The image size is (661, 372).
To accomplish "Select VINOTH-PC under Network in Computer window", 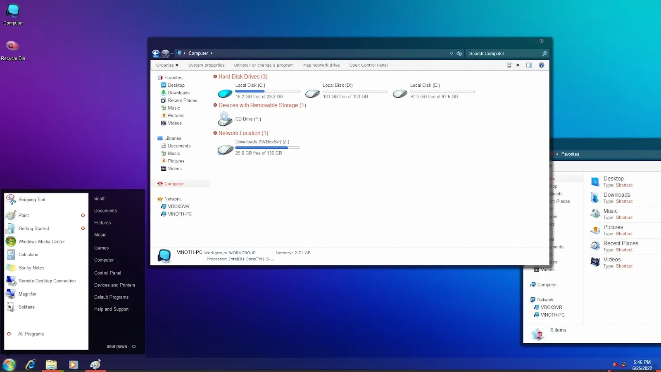I will (x=180, y=214).
